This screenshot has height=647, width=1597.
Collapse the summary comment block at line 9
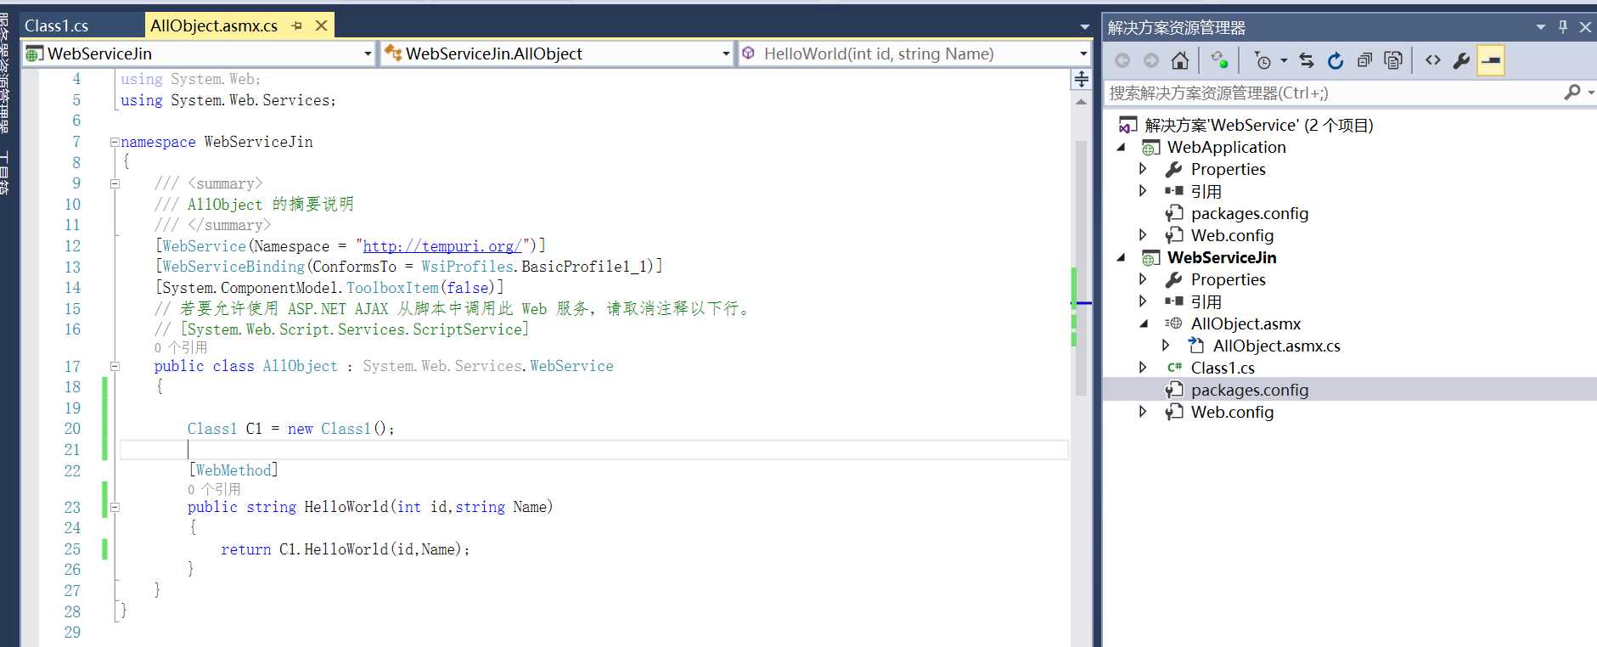[115, 183]
